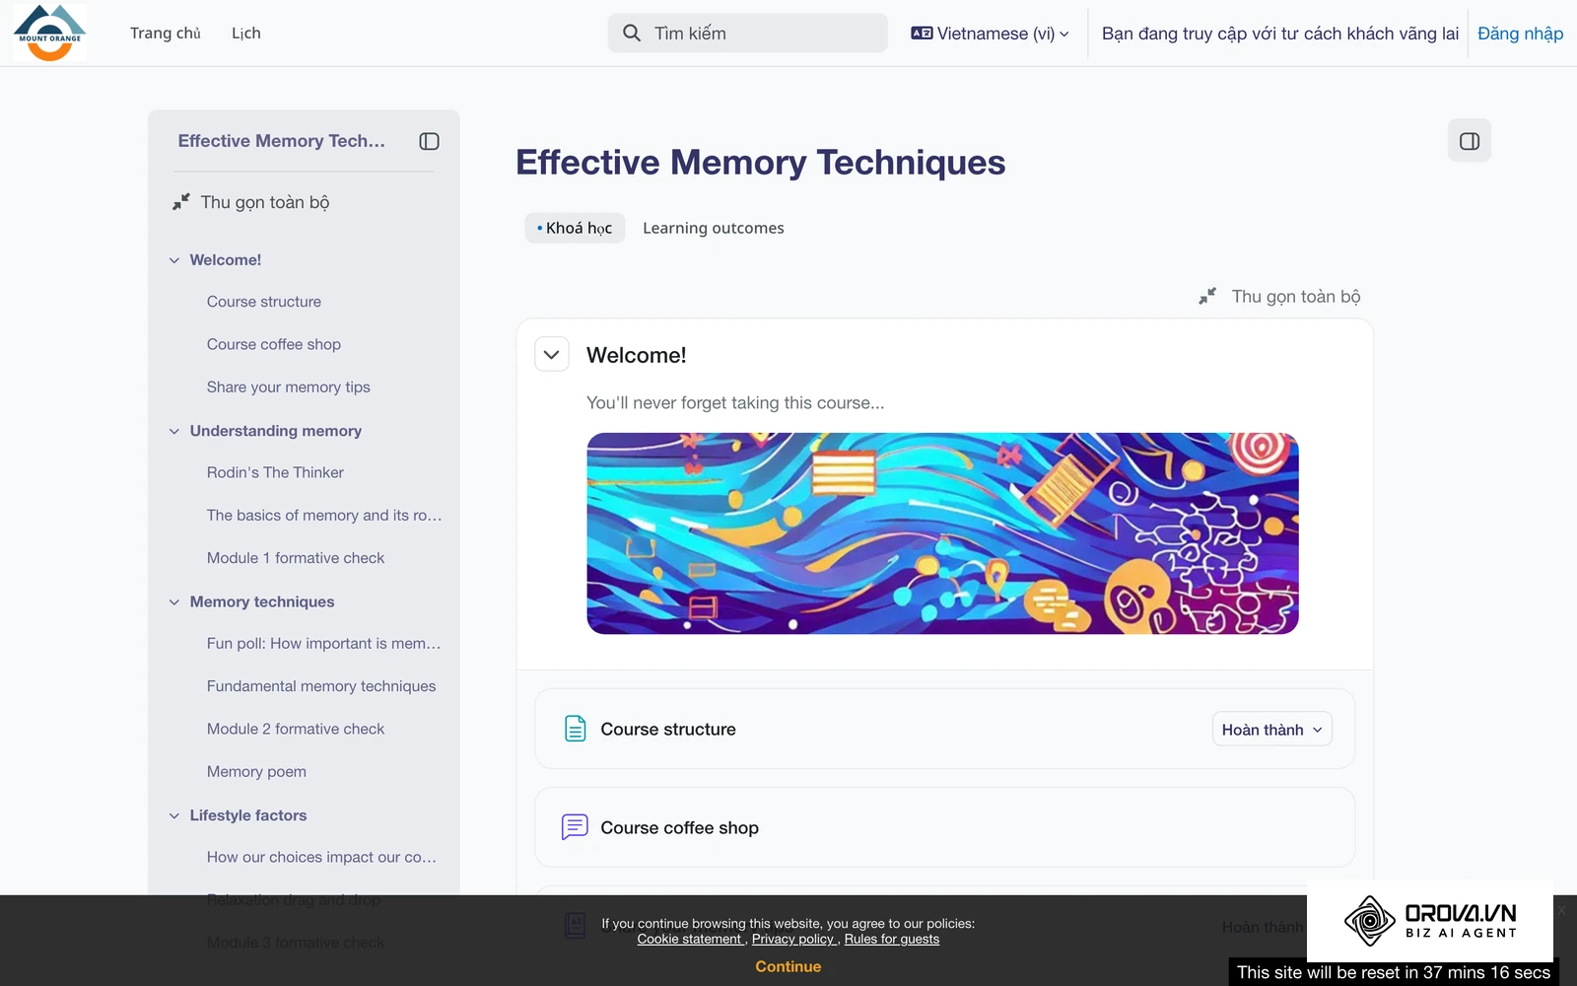Screen dimensions: 1577x986
Task: Select Share your memory tips in index
Action: (x=289, y=387)
